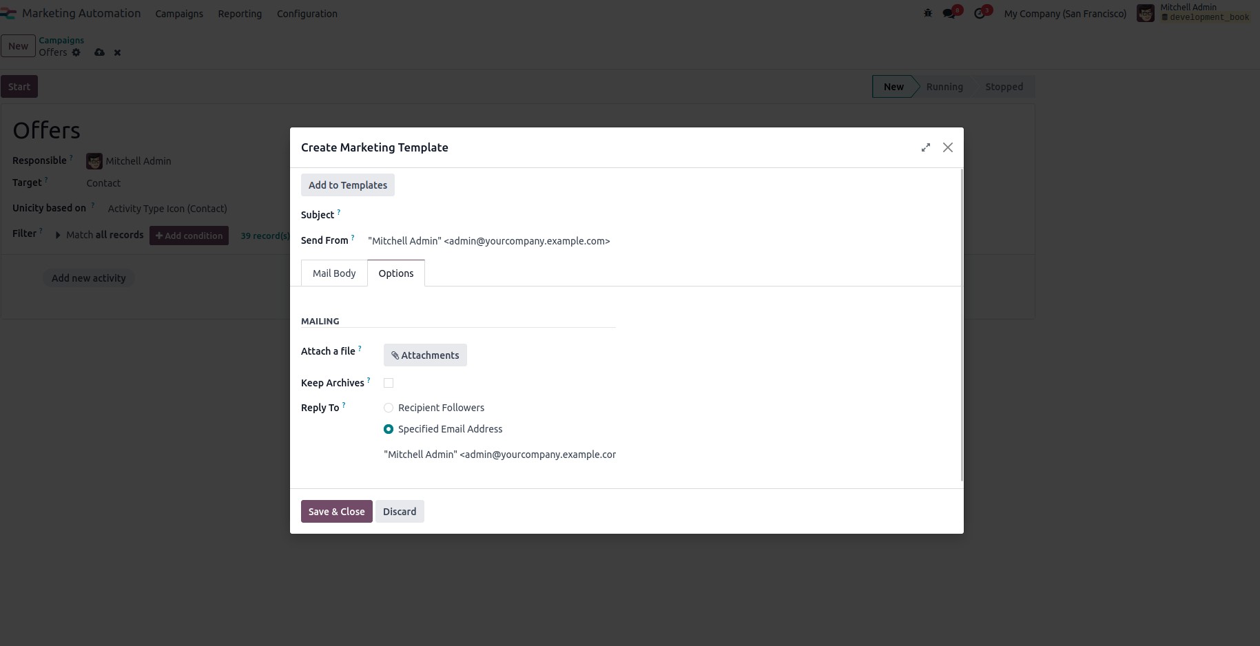Select the Specified Email Address option
Viewport: 1260px width, 646px height.
[388, 428]
